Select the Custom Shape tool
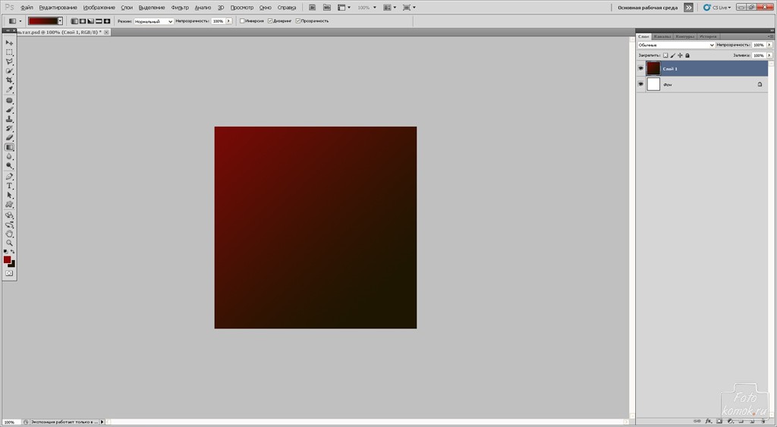The image size is (777, 427). pos(9,205)
